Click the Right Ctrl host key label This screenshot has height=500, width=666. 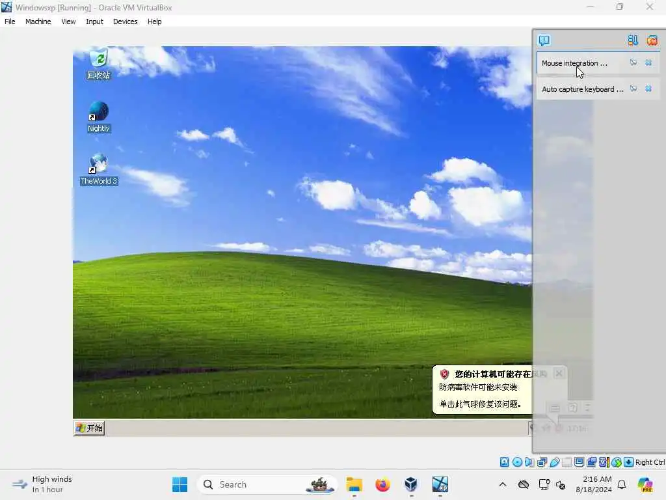650,462
